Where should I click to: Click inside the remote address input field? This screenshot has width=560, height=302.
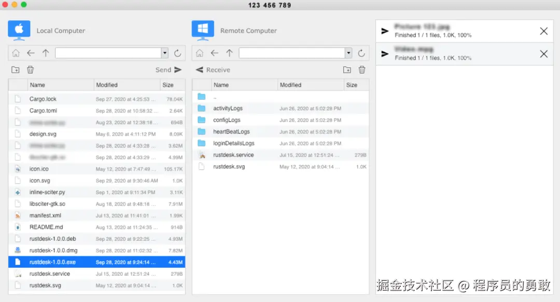[x=290, y=53]
